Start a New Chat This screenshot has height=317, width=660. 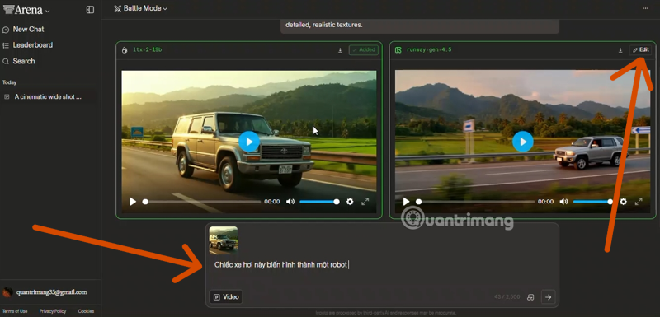click(28, 30)
